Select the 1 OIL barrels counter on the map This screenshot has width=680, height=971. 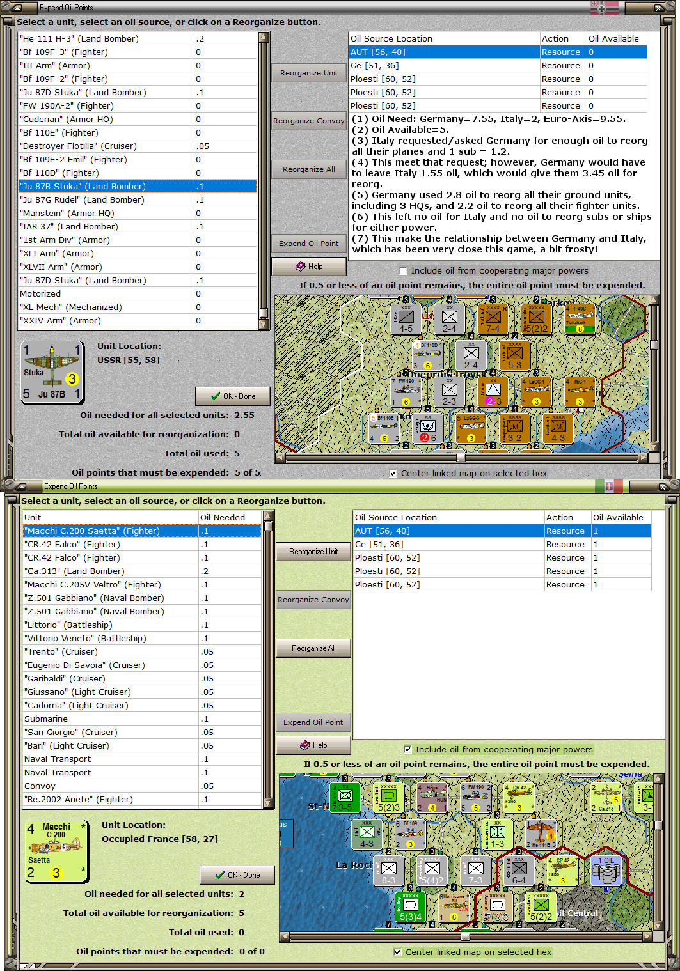click(606, 870)
